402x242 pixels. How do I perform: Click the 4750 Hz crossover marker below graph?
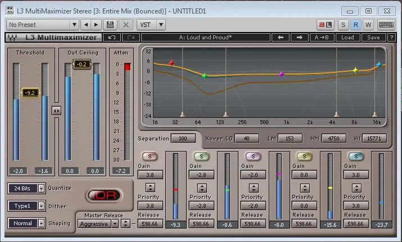337,114
